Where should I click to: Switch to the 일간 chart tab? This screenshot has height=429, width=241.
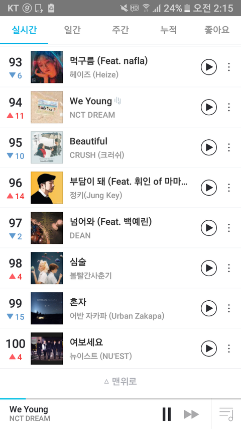[x=72, y=30]
